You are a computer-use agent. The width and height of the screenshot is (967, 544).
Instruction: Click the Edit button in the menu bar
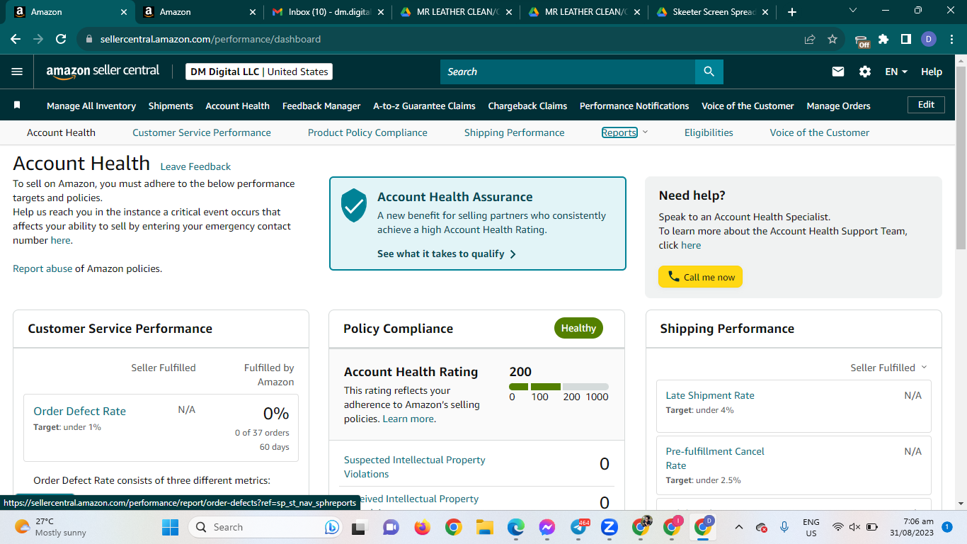pos(926,105)
